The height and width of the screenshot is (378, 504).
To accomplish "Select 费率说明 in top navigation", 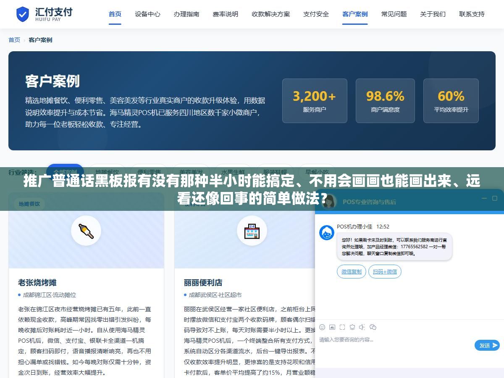I will (226, 14).
